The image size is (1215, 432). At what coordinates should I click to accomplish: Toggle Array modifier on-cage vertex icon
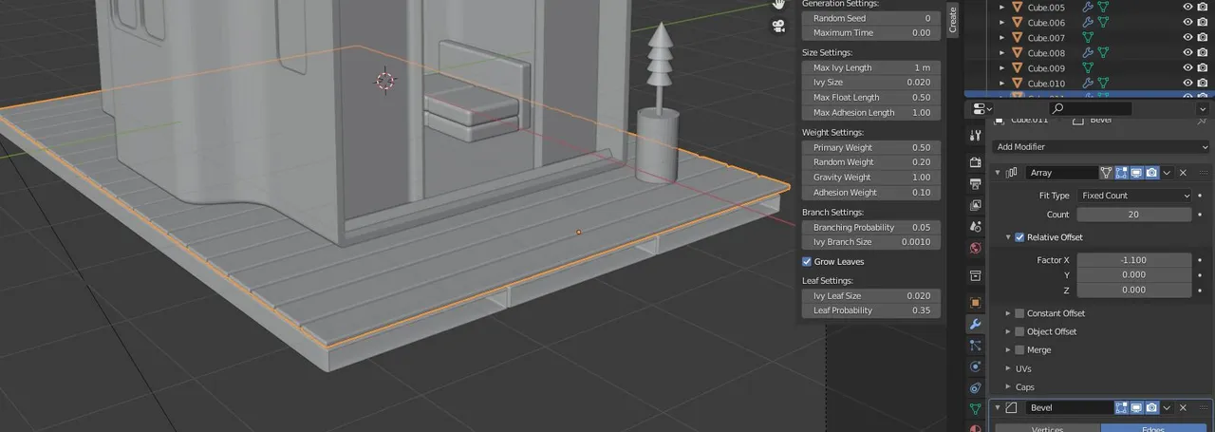[x=1106, y=173]
